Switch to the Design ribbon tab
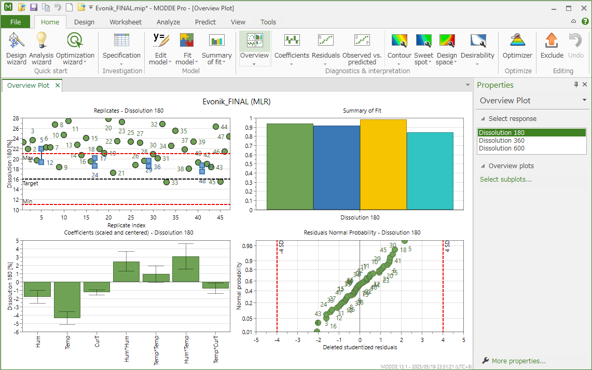 click(x=84, y=22)
